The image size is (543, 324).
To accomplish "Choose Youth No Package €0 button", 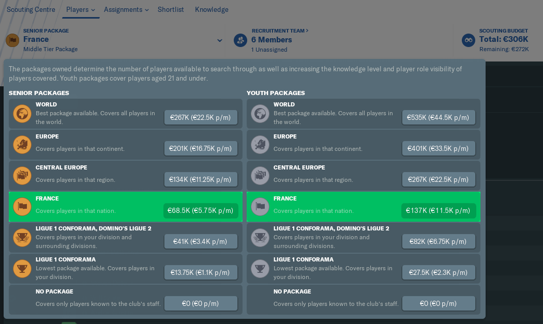I will (439, 303).
